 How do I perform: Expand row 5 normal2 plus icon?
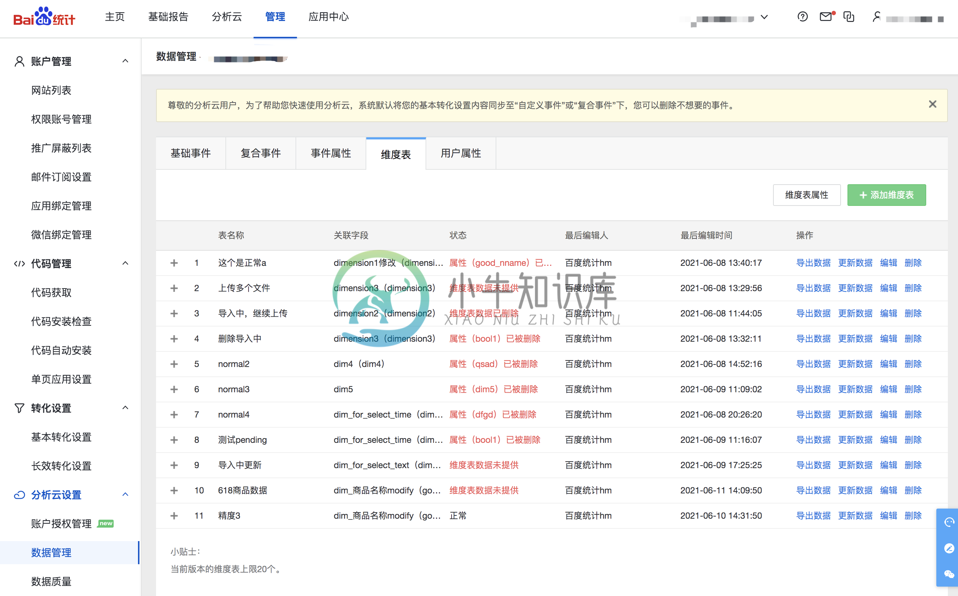point(174,364)
